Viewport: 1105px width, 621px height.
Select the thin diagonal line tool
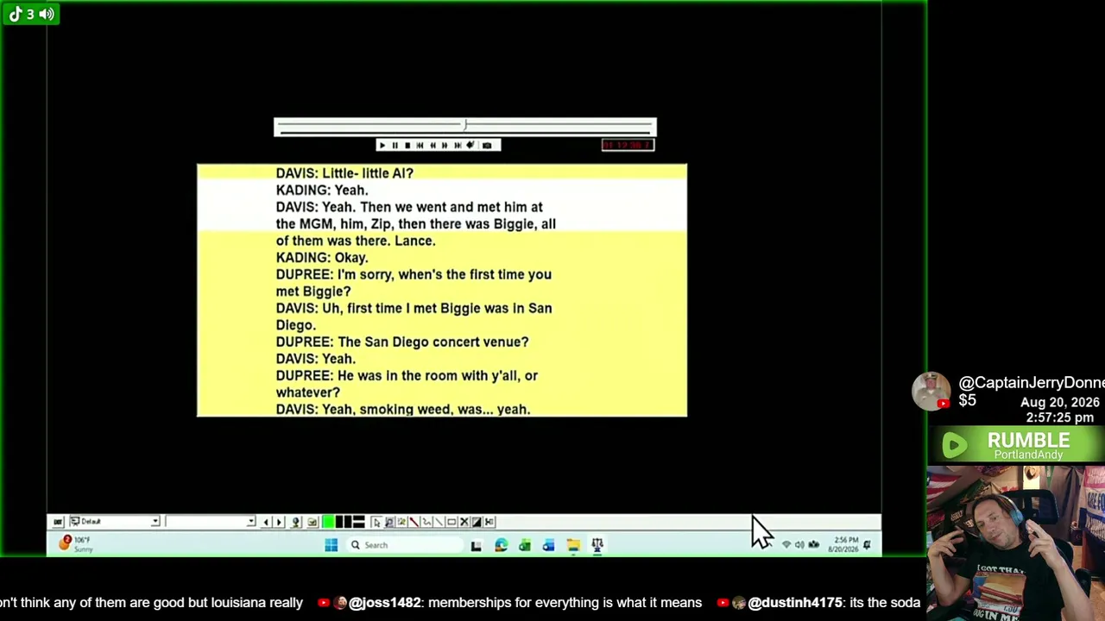coord(439,521)
